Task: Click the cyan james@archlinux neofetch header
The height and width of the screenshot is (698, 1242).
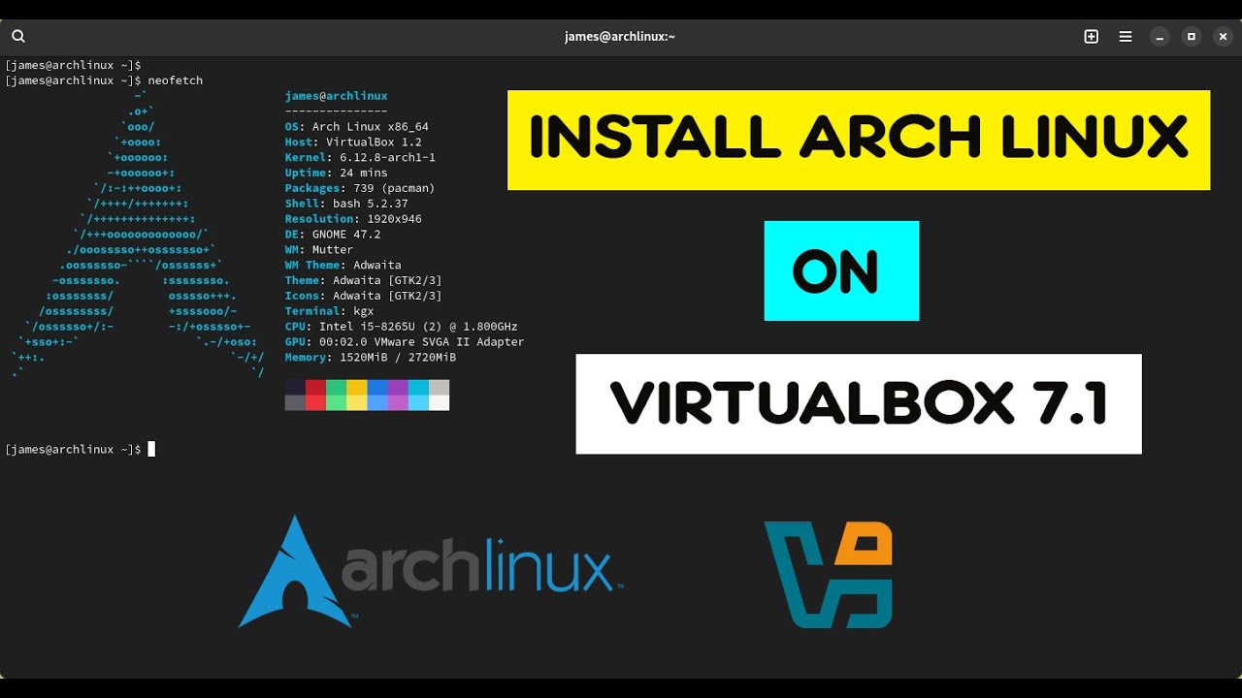Action: (x=336, y=96)
